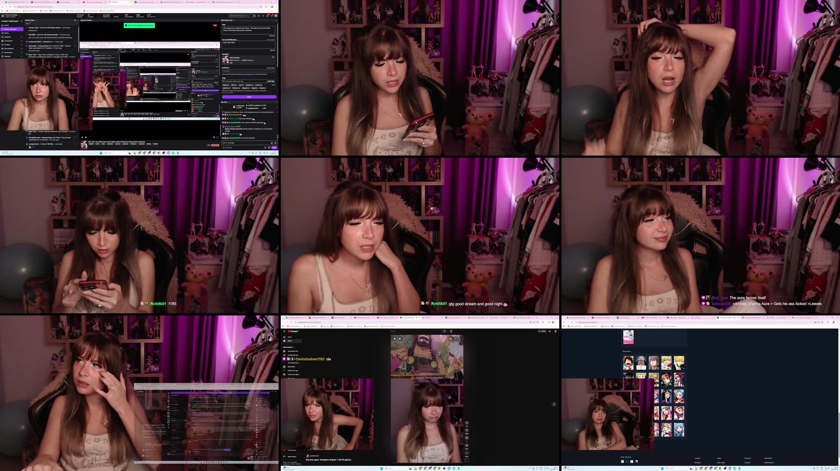Click Share icon beside the YouTube Short
Viewport: 840px width, 471px height.
coord(467,445)
